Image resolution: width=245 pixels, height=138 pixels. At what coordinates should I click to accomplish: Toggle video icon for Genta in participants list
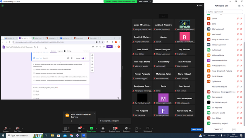click(x=241, y=24)
